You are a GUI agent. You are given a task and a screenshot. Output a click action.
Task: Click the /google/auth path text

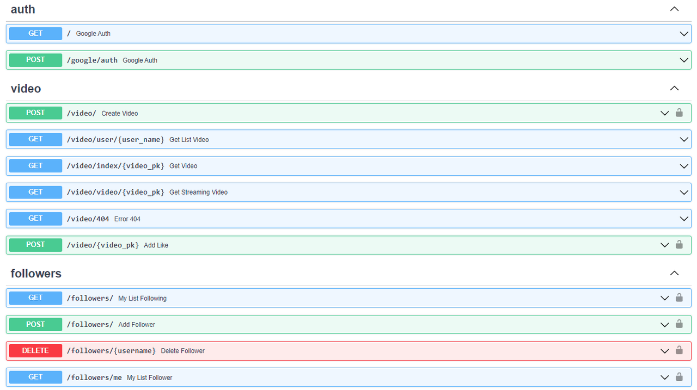point(92,60)
